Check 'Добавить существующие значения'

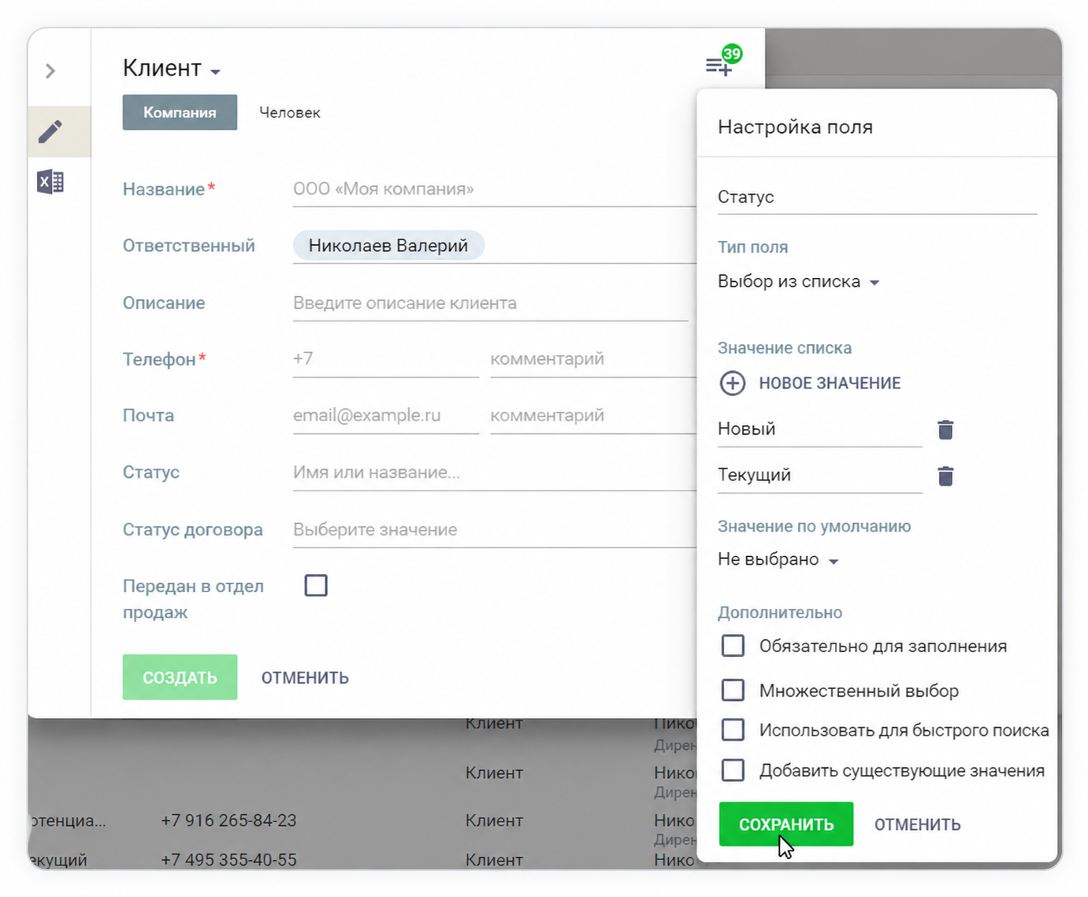coord(733,770)
